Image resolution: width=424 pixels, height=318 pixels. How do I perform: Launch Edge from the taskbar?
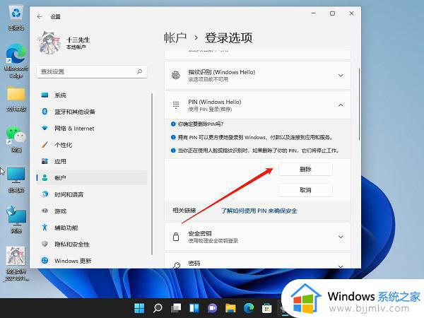(x=249, y=308)
